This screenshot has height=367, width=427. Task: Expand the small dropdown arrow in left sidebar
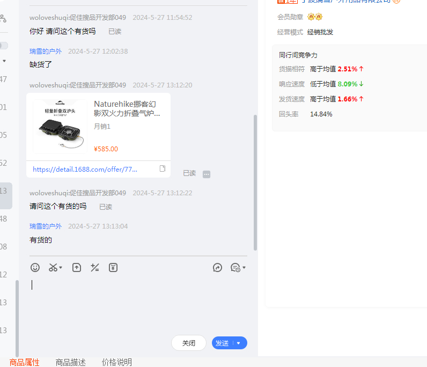click(4, 61)
